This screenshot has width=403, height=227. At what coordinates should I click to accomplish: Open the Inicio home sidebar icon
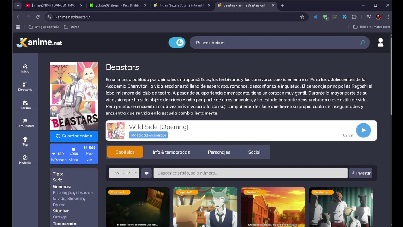click(25, 68)
